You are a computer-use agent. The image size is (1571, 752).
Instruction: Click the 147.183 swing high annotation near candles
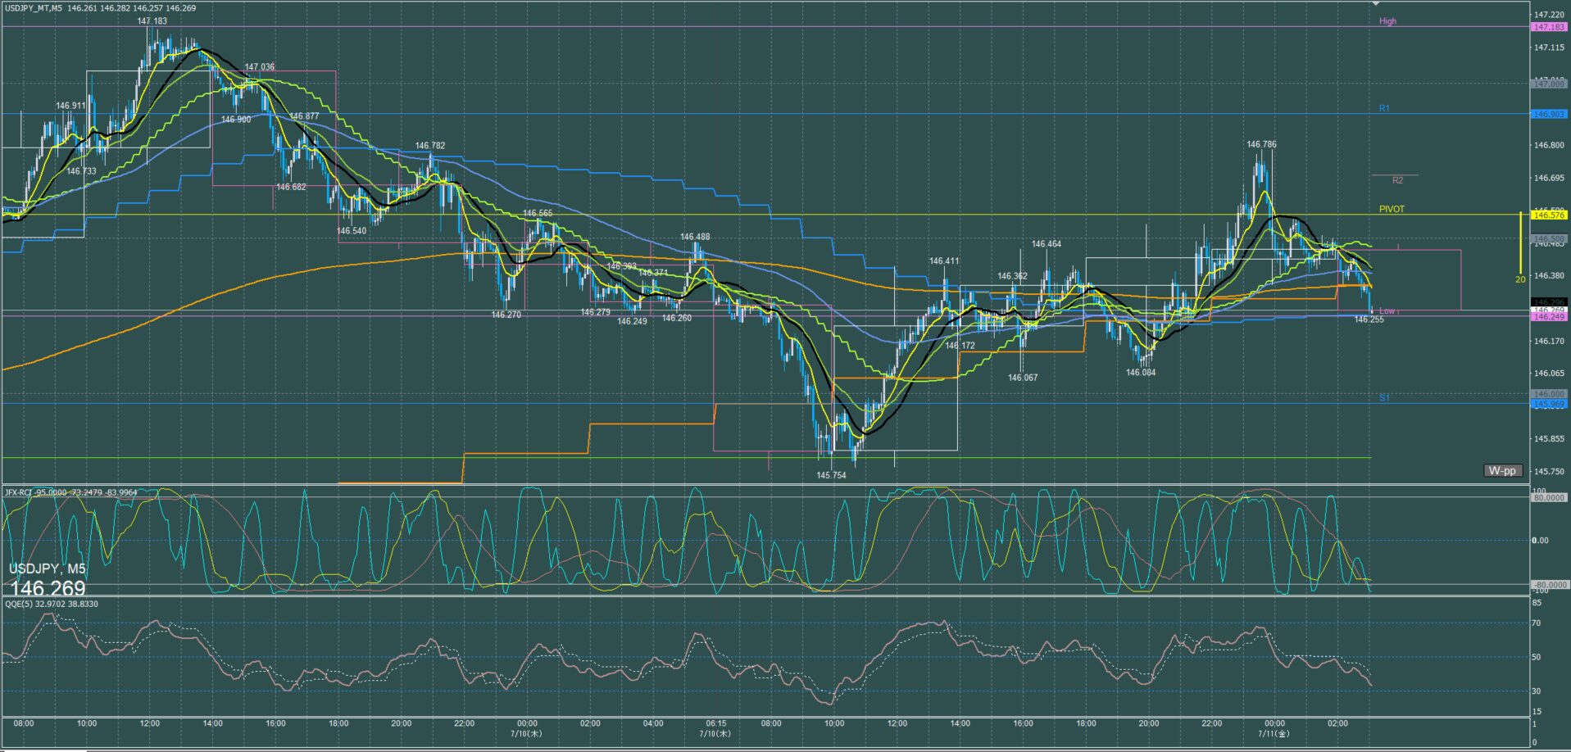pos(152,21)
